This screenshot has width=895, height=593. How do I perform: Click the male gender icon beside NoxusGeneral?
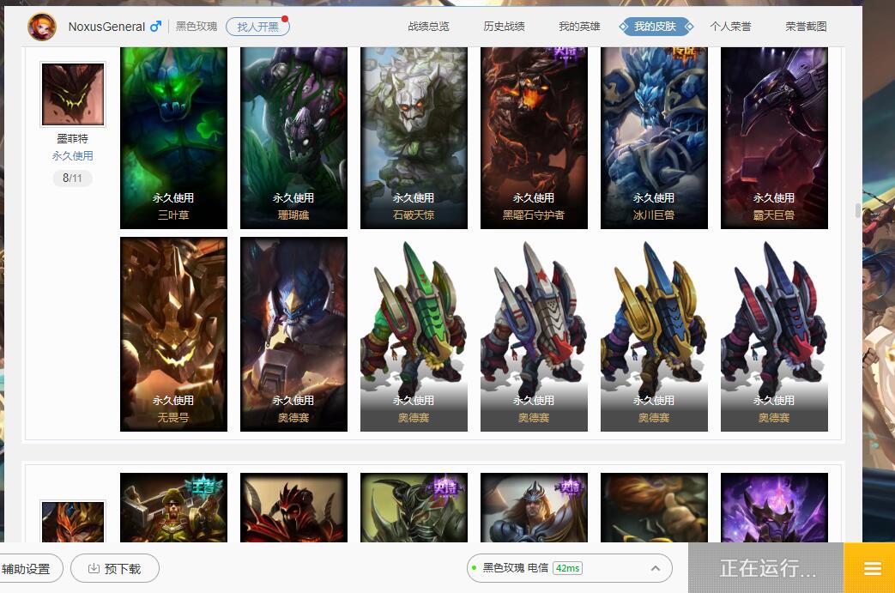[155, 27]
